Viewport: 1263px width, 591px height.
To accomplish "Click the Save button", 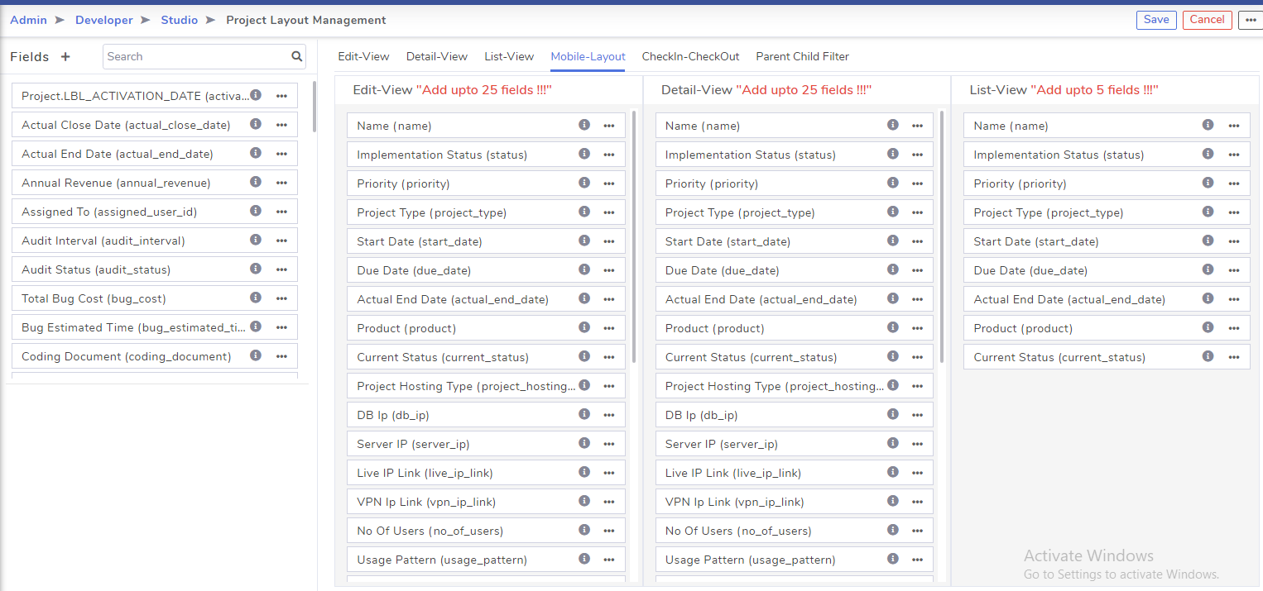I will click(1156, 20).
